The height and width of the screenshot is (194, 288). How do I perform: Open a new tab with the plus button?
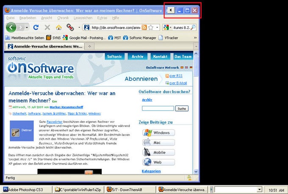(x=89, y=46)
